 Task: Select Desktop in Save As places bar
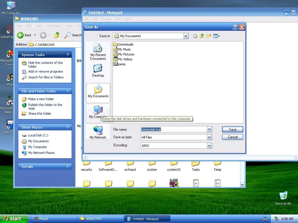pos(98,71)
